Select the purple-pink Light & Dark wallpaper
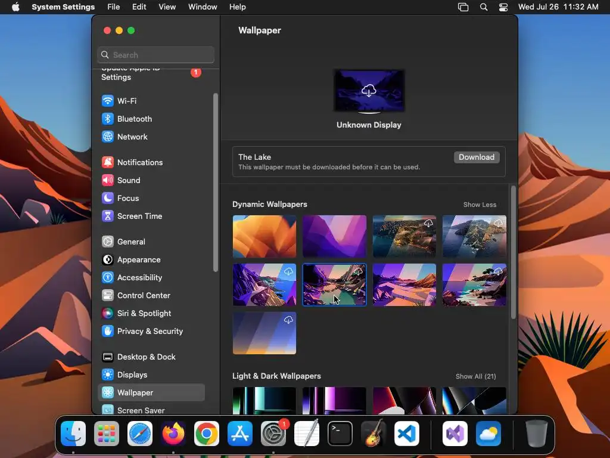Viewport: 610px width, 458px height. (335, 400)
